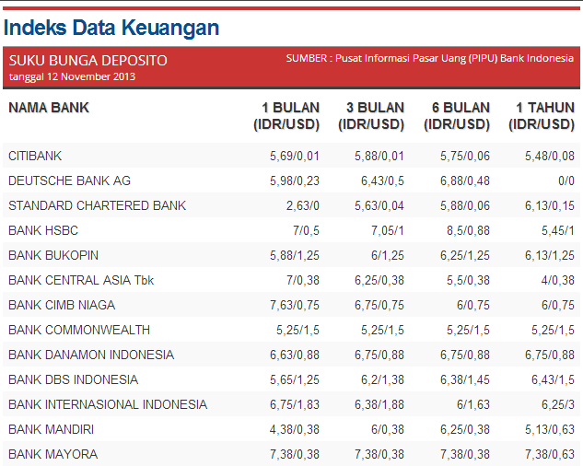
Task: Click BANK DANAMON INDONESIA entry
Action: pos(91,355)
